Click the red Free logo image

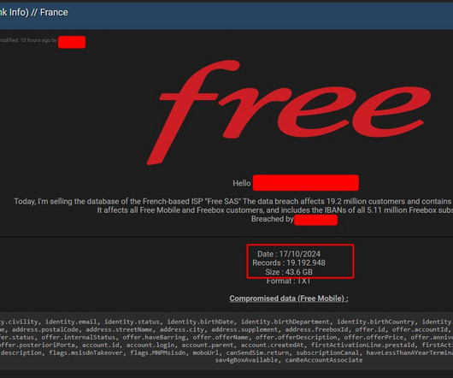289,112
